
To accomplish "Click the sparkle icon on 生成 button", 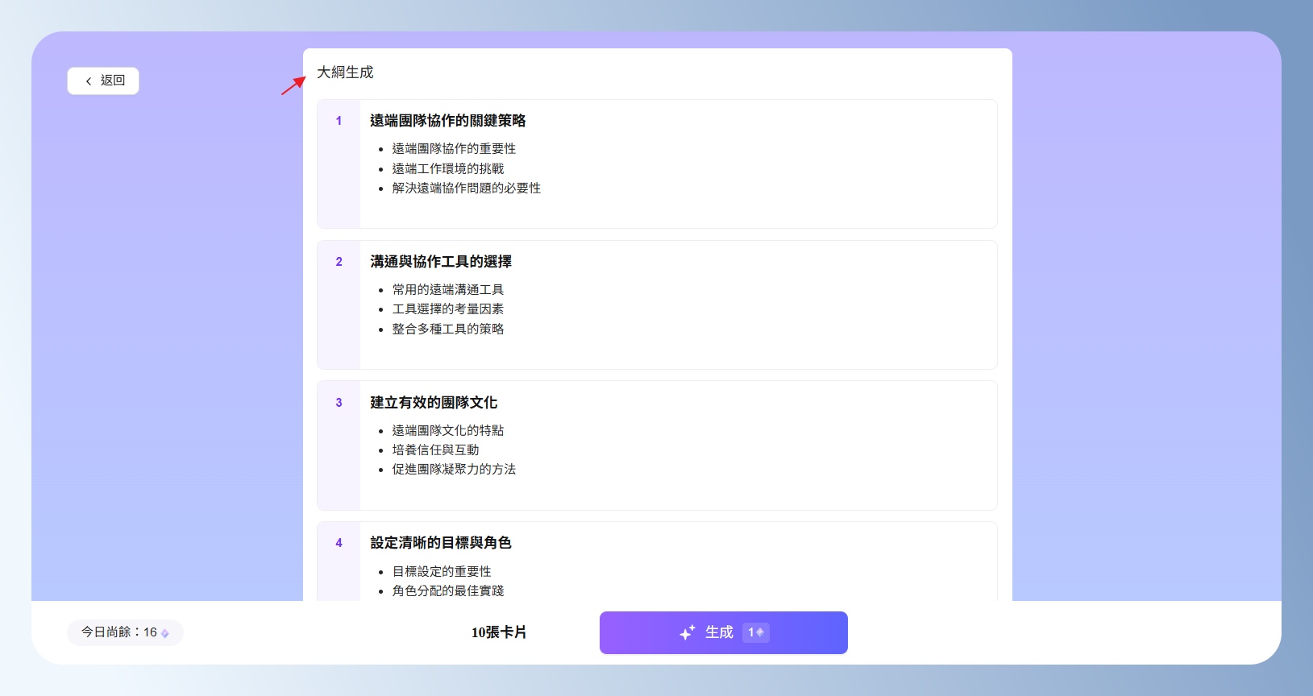I will coord(687,633).
